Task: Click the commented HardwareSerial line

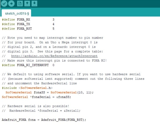Action: pyautogui.click(x=41, y=111)
